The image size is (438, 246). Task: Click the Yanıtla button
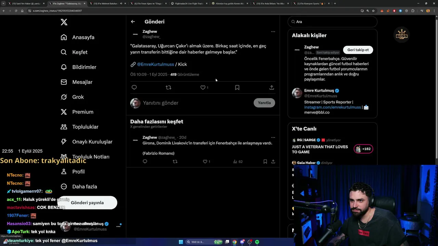[x=264, y=103]
